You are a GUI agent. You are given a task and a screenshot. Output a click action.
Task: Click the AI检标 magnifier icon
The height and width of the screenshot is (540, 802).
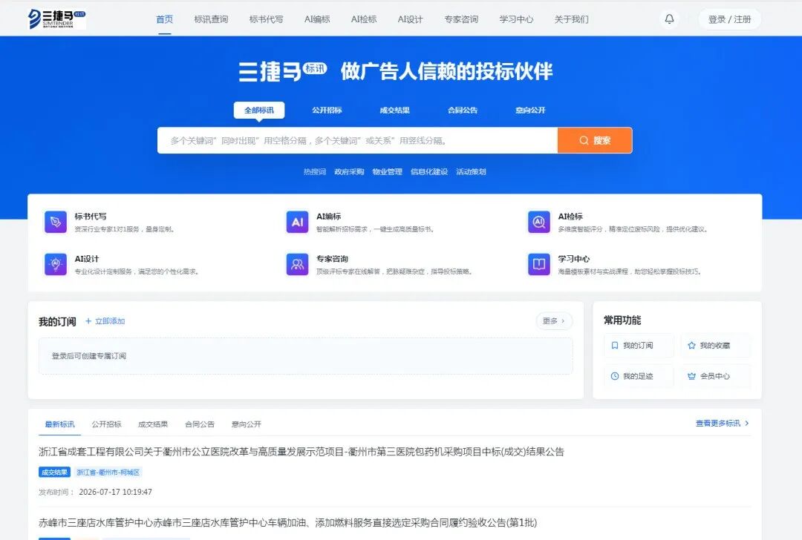pyautogui.click(x=539, y=223)
